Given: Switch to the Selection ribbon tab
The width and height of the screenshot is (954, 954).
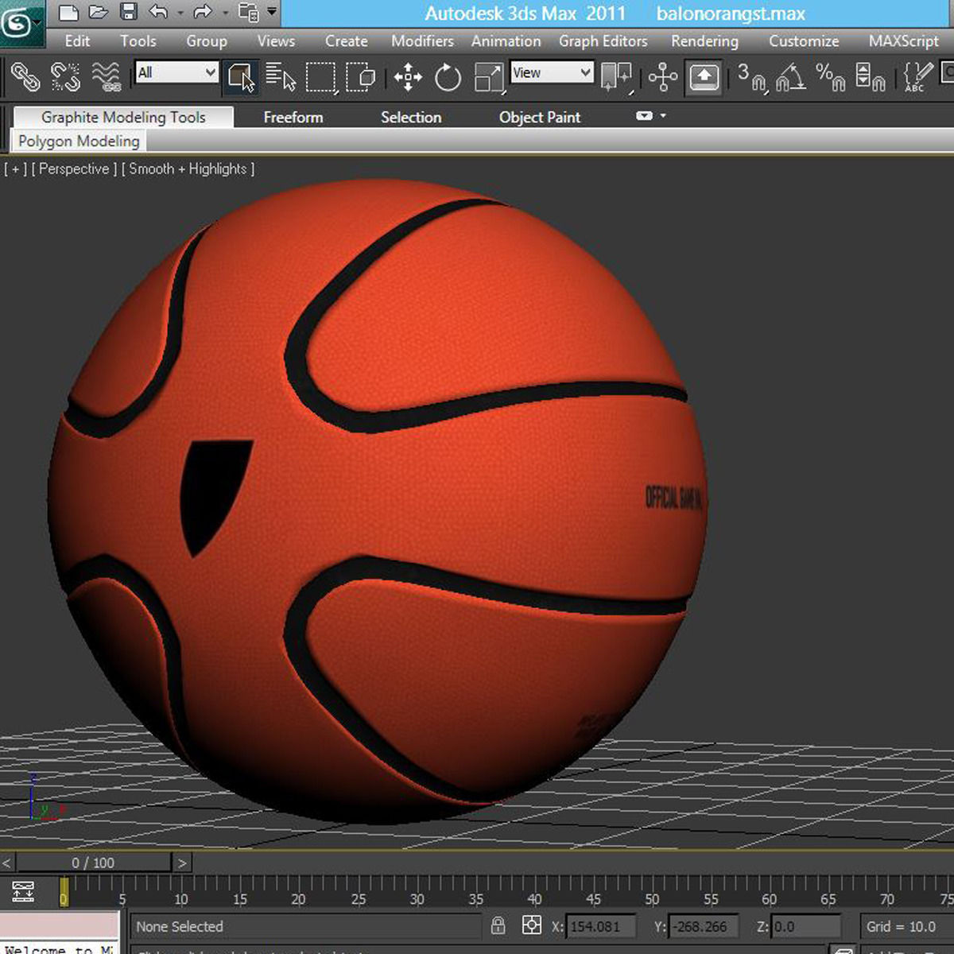Looking at the screenshot, I should (x=411, y=118).
